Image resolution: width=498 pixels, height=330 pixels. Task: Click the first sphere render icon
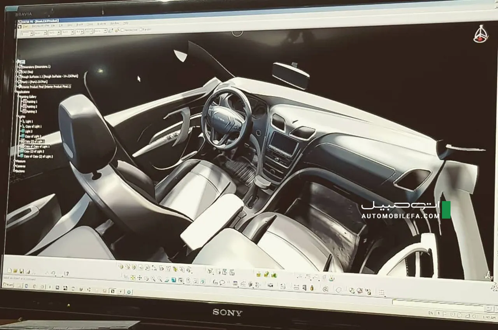coord(352,290)
